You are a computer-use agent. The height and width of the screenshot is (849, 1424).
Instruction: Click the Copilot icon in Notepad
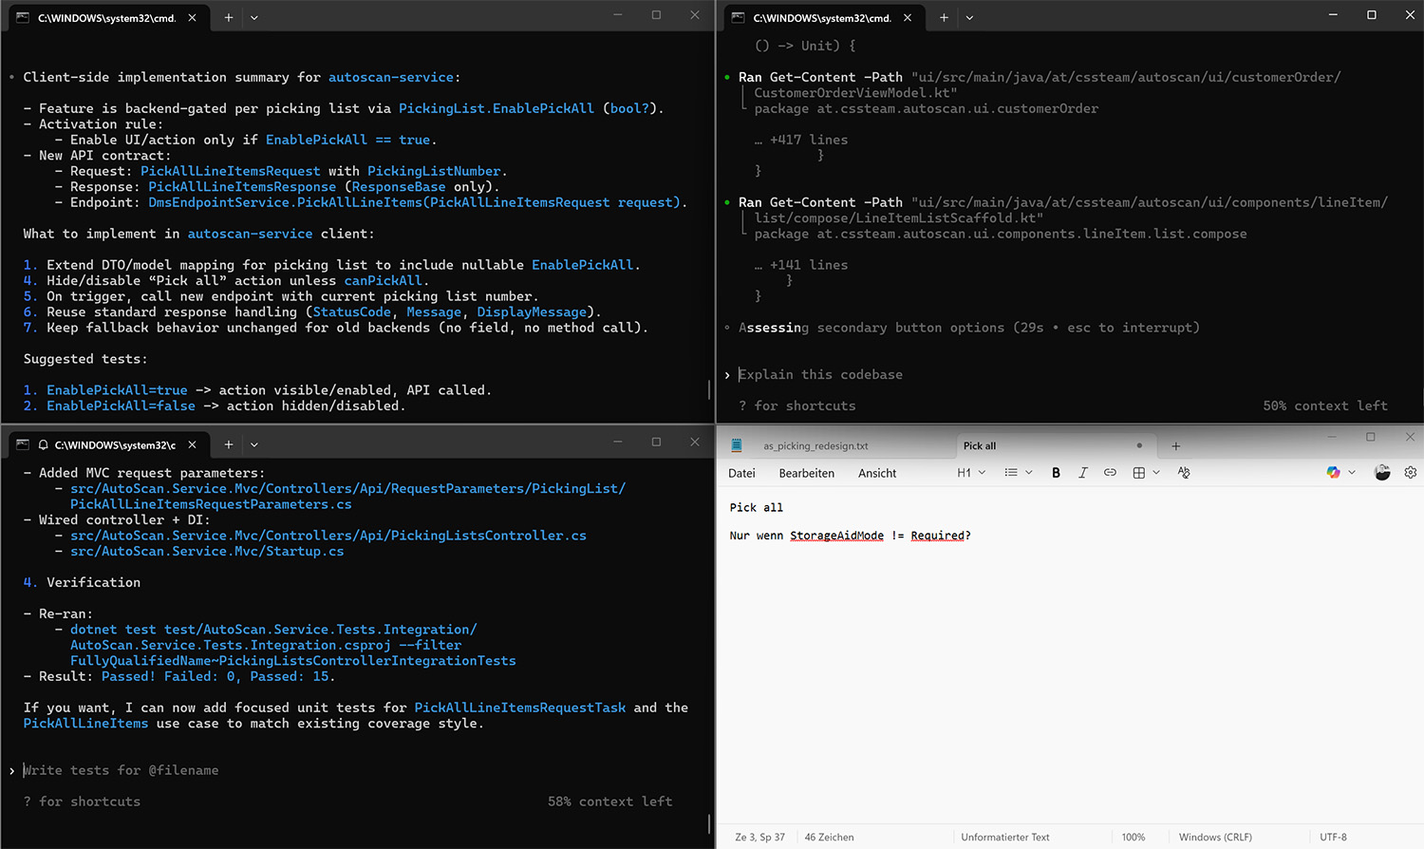coord(1334,473)
